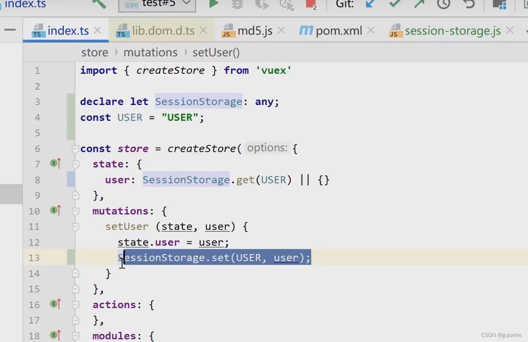Image resolution: width=528 pixels, height=342 pixels.
Task: Click implements gutter icon on modules line
Action: pyautogui.click(x=56, y=335)
